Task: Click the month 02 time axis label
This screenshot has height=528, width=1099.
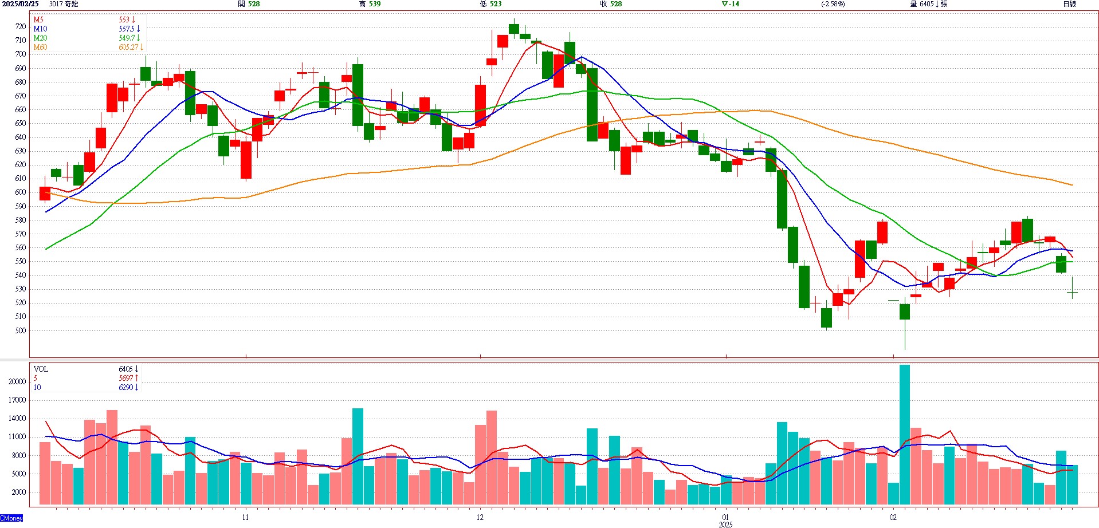Action: (893, 517)
